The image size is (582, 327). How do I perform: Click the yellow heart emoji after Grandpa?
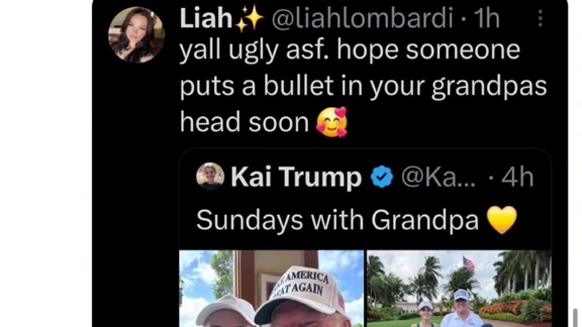point(502,220)
